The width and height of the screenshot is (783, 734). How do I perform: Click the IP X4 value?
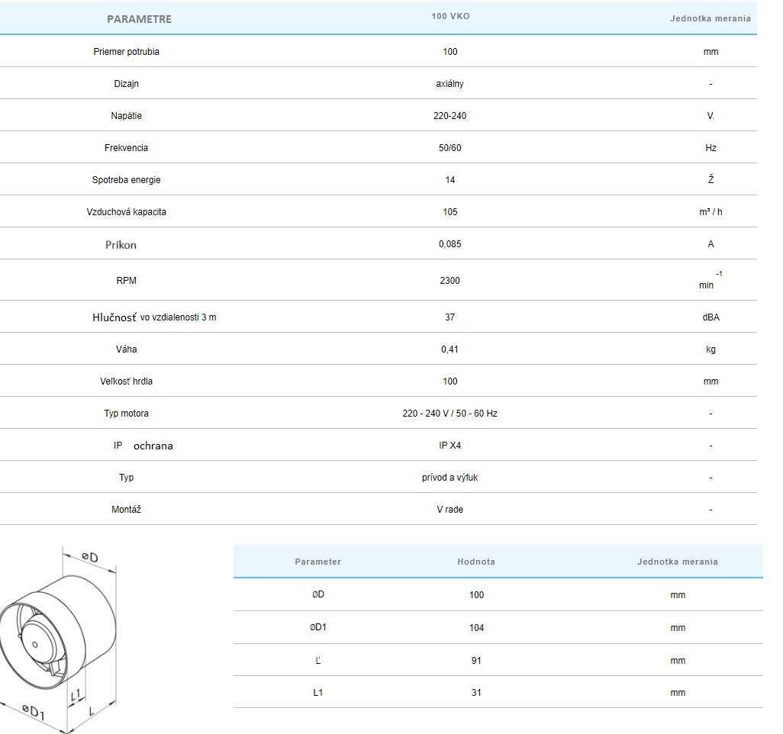pyautogui.click(x=449, y=446)
